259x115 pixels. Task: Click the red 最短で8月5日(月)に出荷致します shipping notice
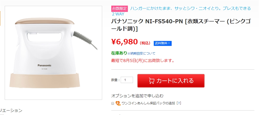pyautogui.click(x=143, y=60)
